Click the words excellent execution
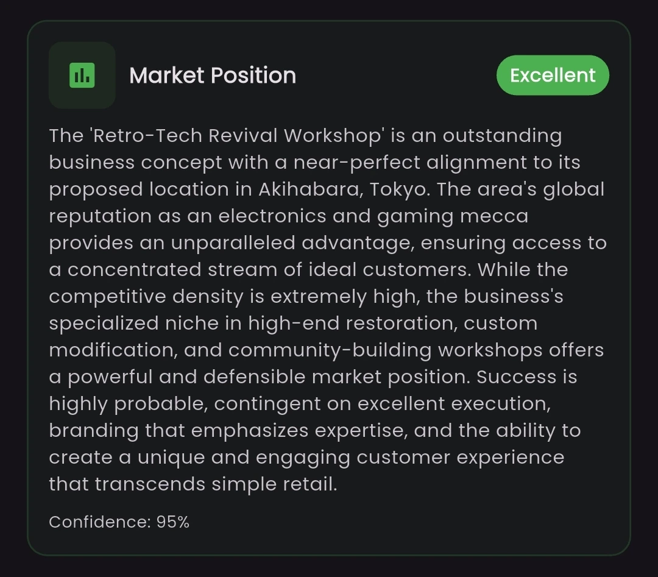658x577 pixels. pos(454,404)
